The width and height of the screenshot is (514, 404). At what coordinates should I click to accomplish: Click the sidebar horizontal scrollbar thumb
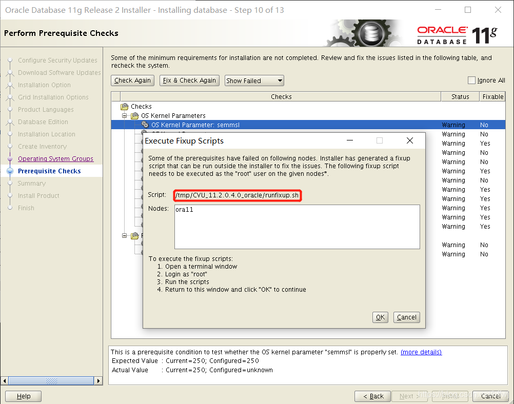[x=51, y=381]
